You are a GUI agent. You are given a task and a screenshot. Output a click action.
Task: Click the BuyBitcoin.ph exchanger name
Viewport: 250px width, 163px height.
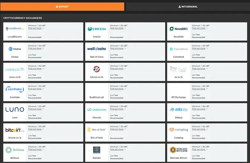pyautogui.click(x=97, y=97)
